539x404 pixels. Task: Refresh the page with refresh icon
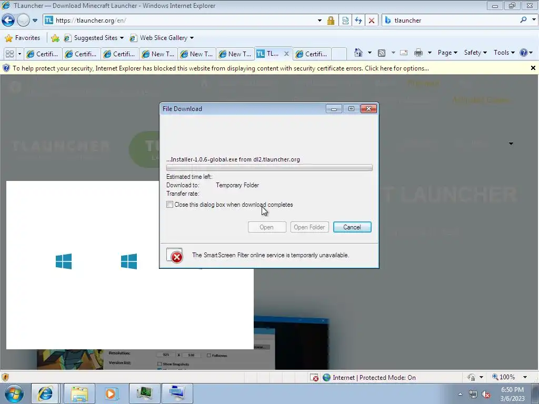tap(358, 21)
